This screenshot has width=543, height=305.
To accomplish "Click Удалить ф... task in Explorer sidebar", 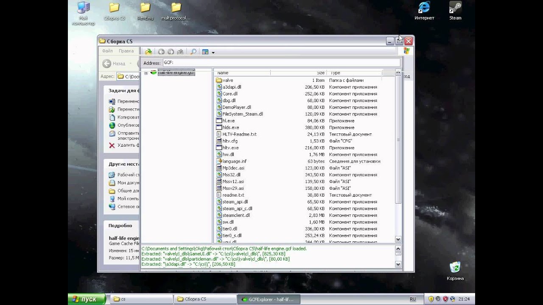I will 124,145.
